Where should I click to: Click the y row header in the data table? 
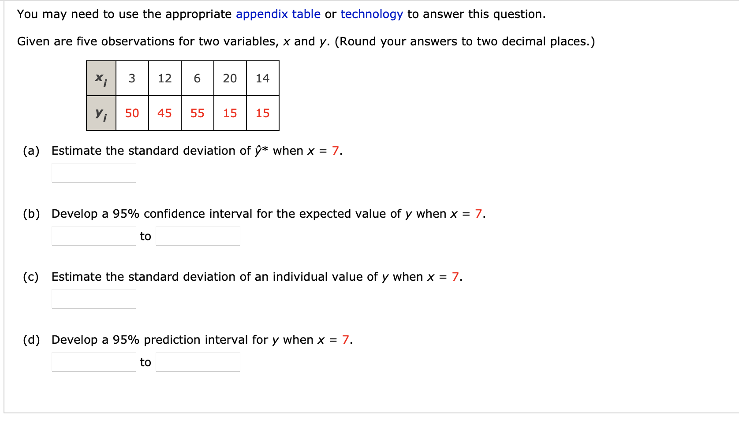[x=101, y=113]
